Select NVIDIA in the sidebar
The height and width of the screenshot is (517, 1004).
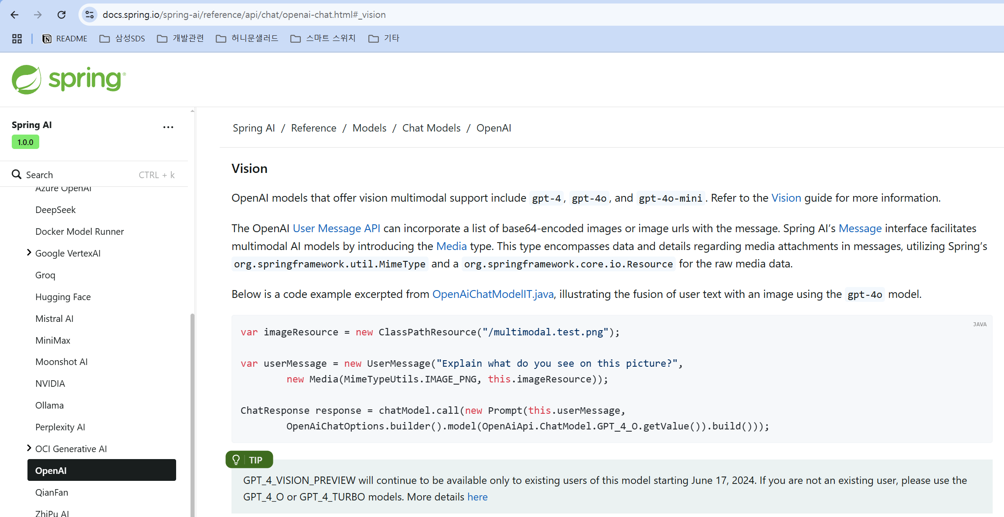point(50,384)
